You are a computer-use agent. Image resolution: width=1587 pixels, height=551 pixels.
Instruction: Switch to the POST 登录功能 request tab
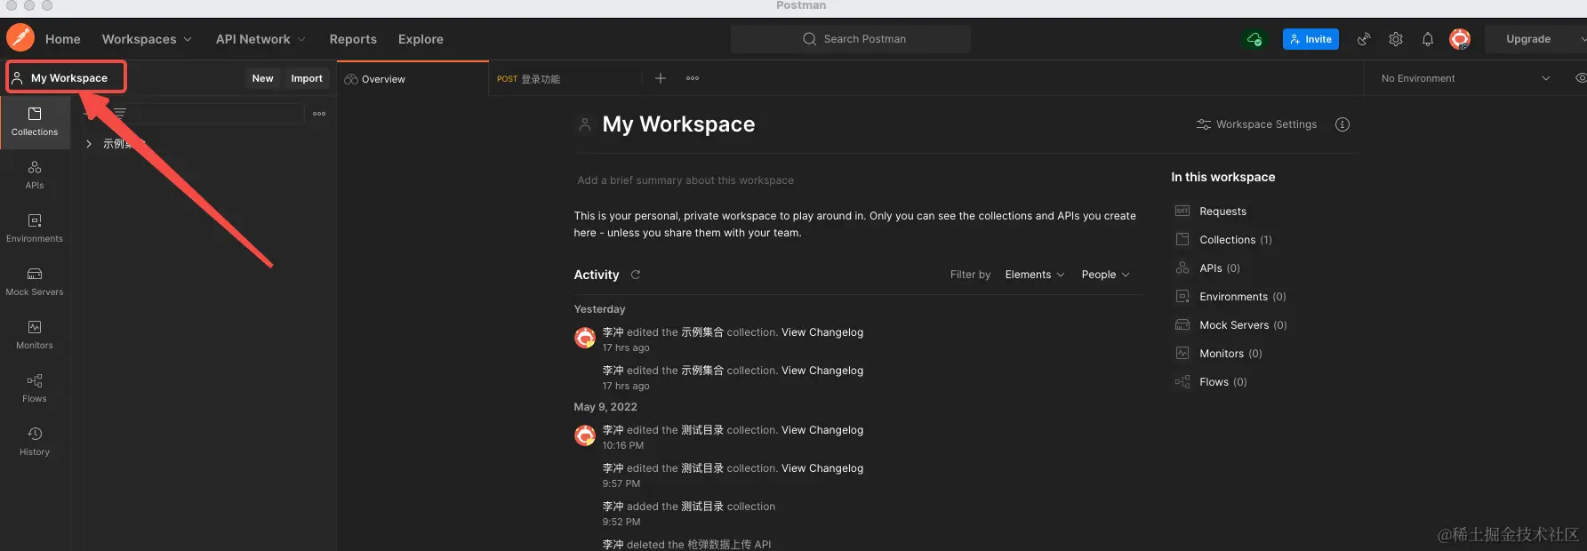566,79
